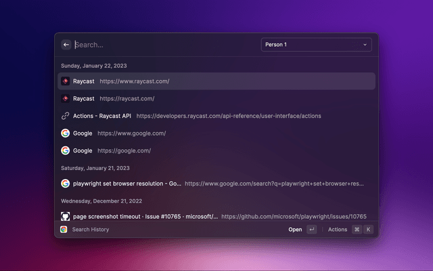
Task: Select playwright set browser resolution result
Action: pyautogui.click(x=127, y=183)
